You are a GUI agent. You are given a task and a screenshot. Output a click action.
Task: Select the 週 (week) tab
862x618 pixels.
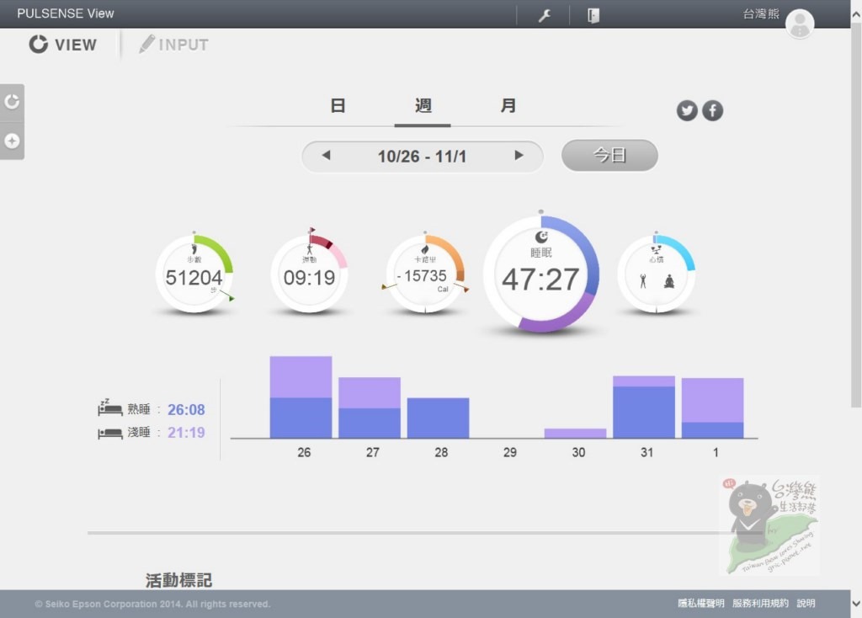point(423,105)
